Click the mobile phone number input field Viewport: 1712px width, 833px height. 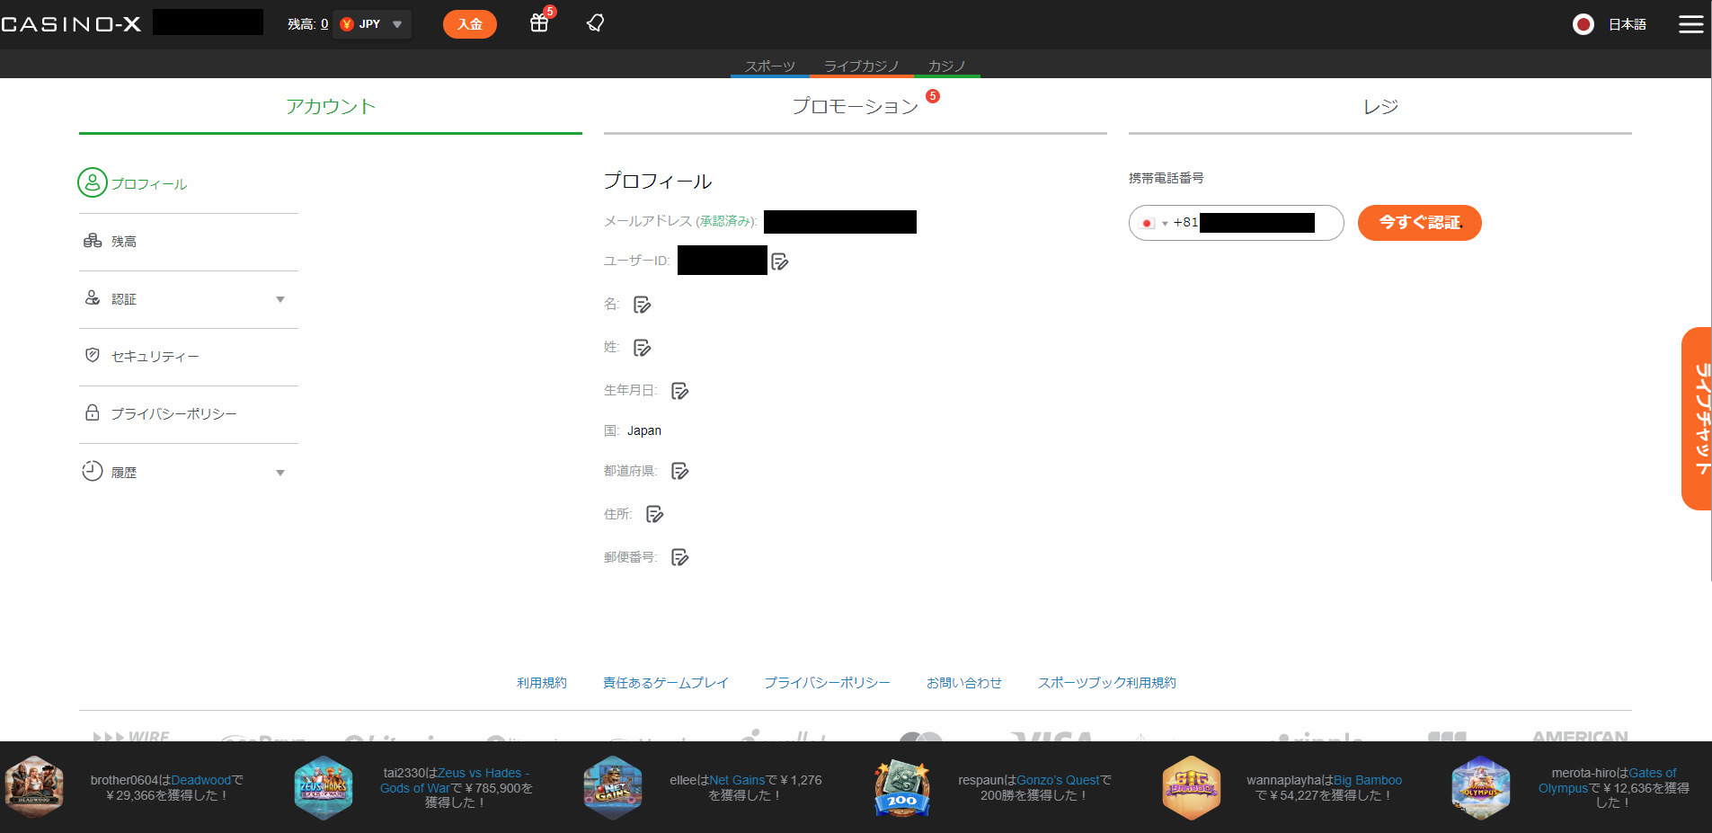click(1256, 223)
